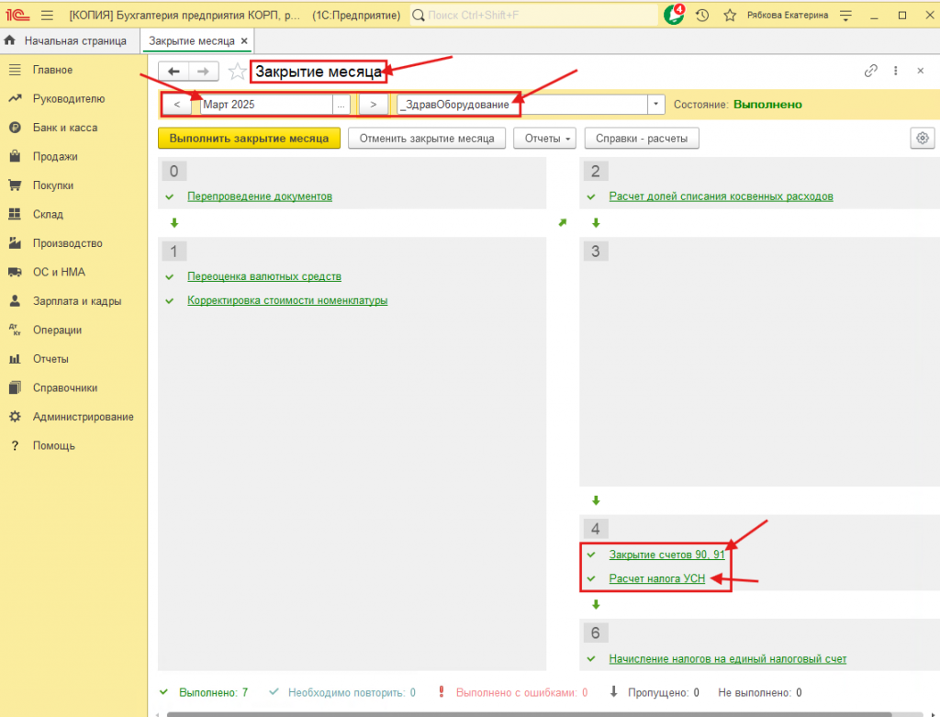The height and width of the screenshot is (717, 940).
Task: Switch to Закрытие месяца tab
Action: coord(191,40)
